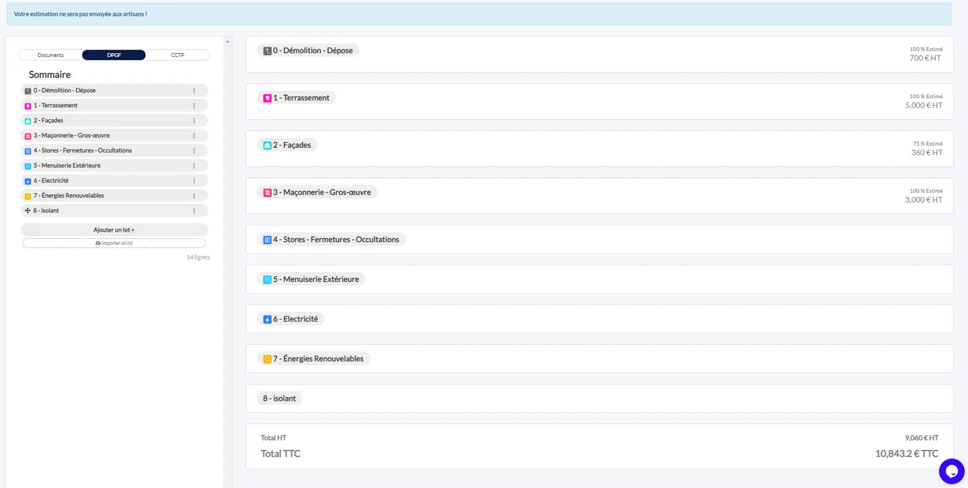968x488 pixels.
Task: Open options menu for 0 - Démolition - Dépose
Action: coord(194,91)
